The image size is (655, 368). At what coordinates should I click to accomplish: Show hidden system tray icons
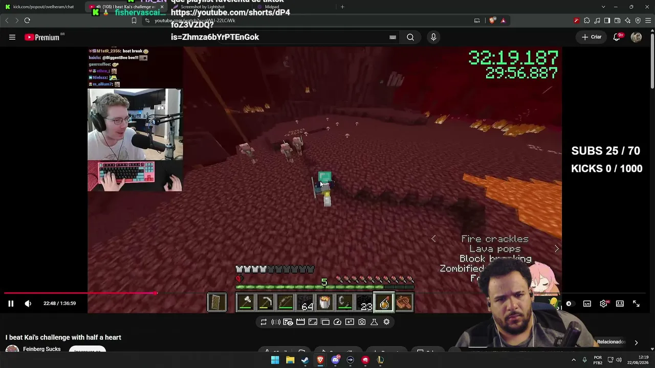click(x=573, y=360)
